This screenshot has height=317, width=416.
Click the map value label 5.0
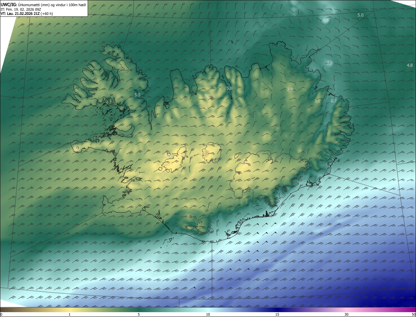(x=360, y=15)
